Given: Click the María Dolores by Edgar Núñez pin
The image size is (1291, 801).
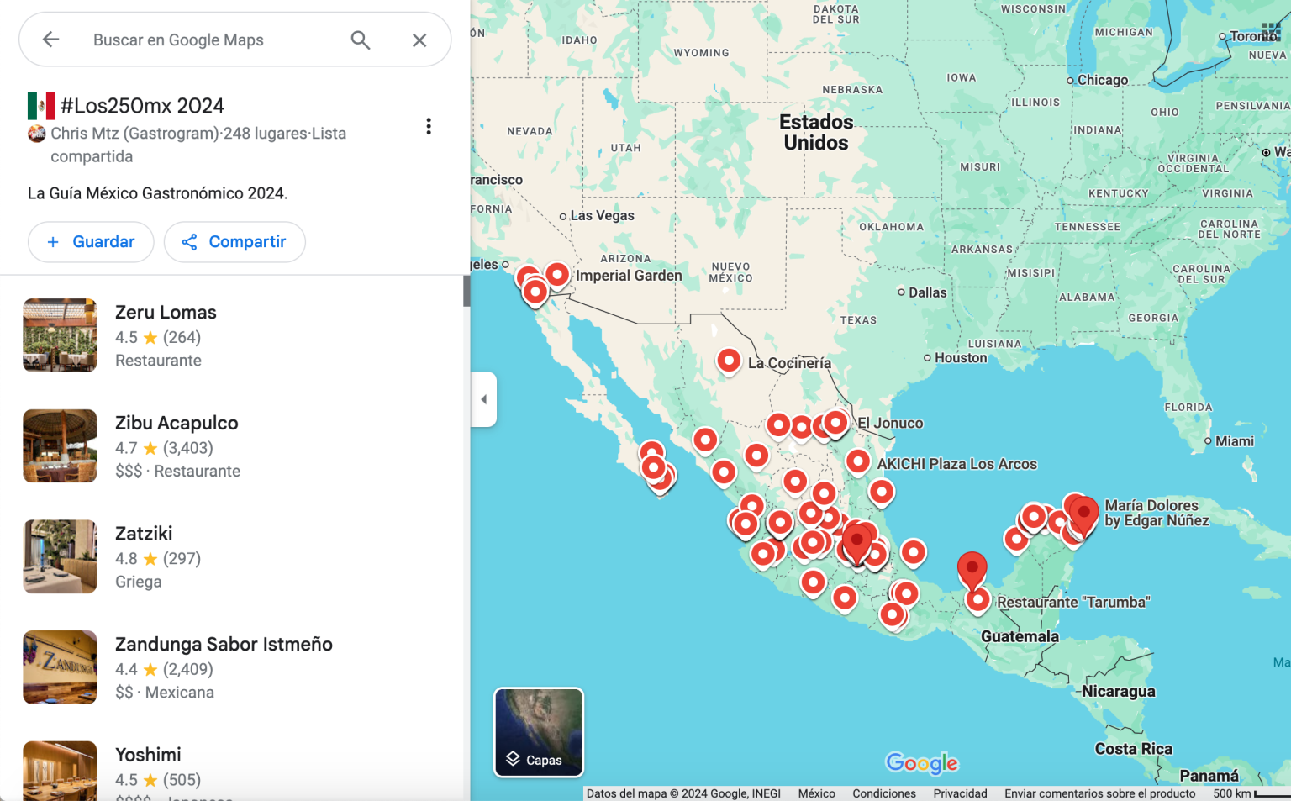Looking at the screenshot, I should 1083,514.
